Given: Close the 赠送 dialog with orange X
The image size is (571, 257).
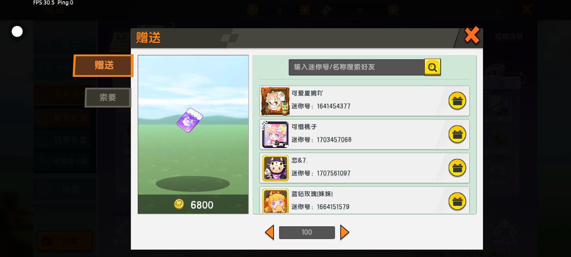Looking at the screenshot, I should (x=472, y=36).
